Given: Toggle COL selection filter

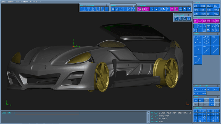Looking at the screenshot, I should coord(213,21).
